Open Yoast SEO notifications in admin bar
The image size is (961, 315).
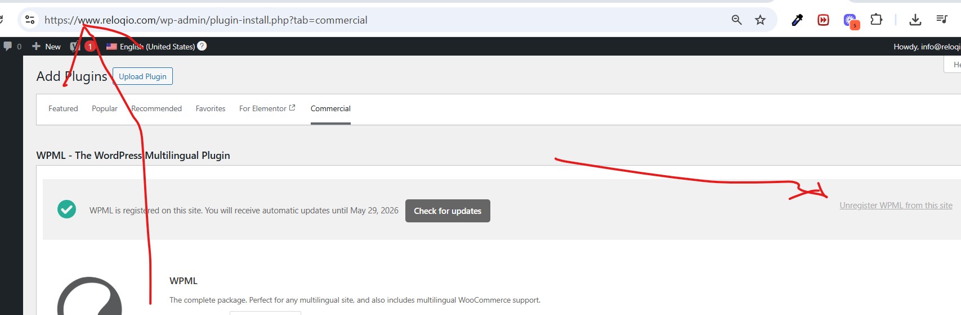click(82, 46)
